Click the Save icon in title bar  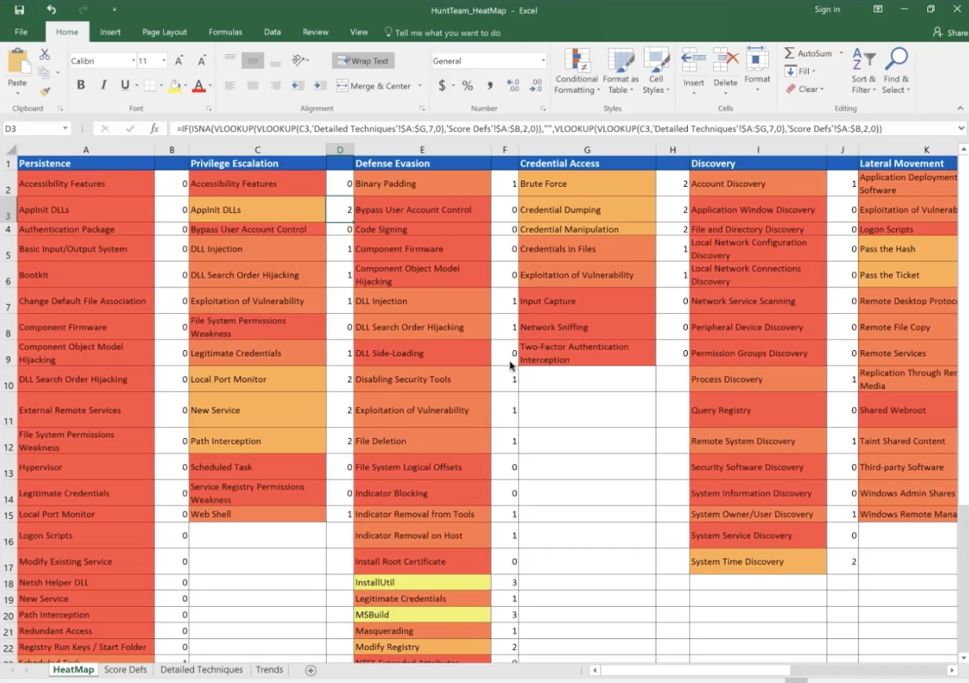coord(20,10)
